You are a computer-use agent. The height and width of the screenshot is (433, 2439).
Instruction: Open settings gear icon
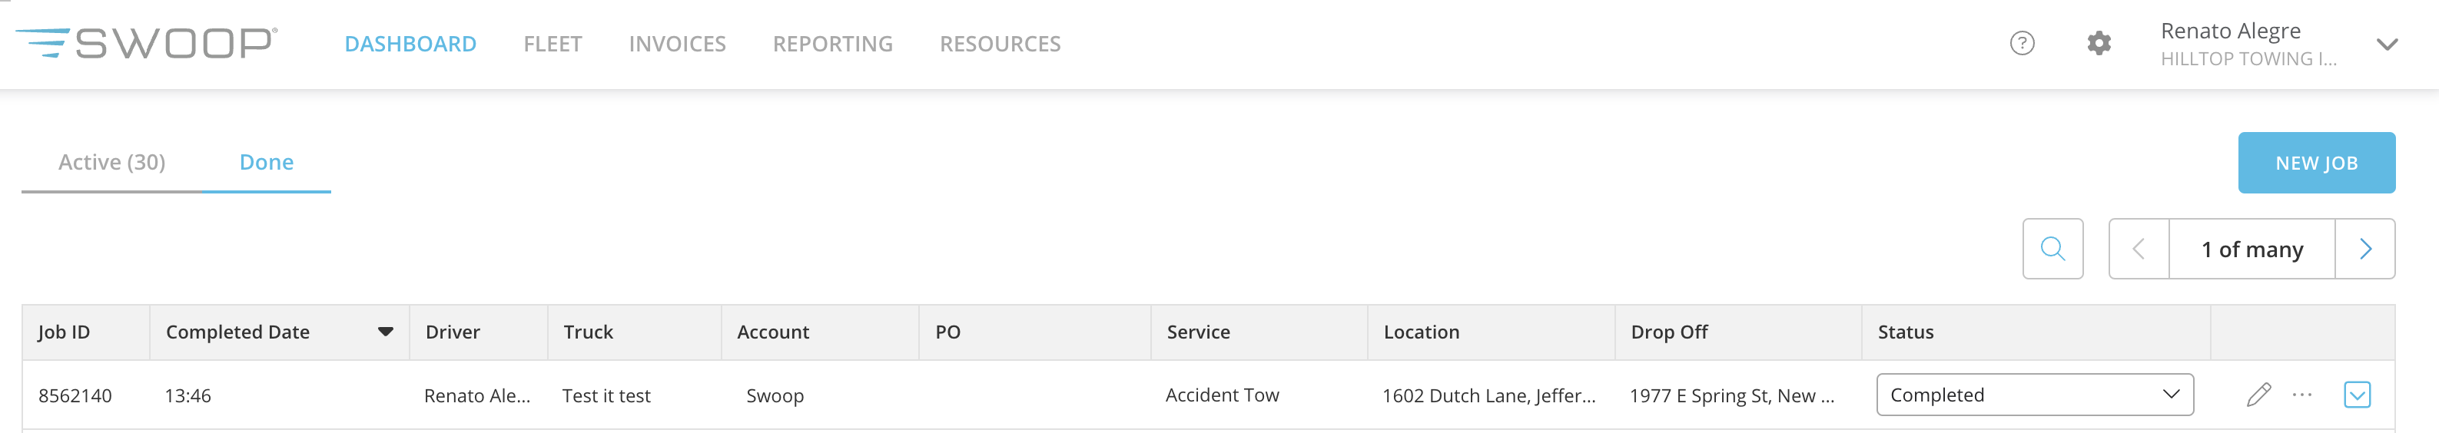[2098, 44]
